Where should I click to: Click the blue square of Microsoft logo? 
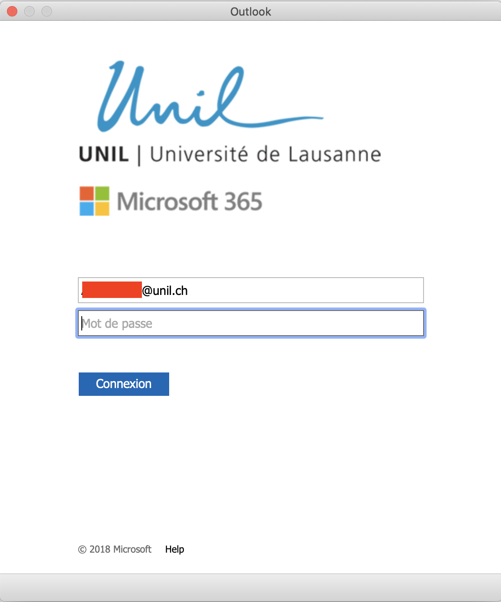(87, 209)
